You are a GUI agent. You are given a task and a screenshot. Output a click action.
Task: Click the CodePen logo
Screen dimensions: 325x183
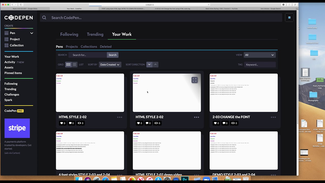pyautogui.click(x=19, y=18)
